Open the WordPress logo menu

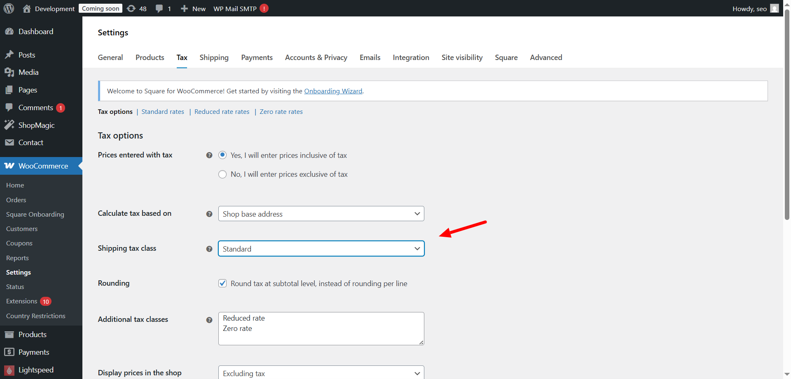point(9,8)
